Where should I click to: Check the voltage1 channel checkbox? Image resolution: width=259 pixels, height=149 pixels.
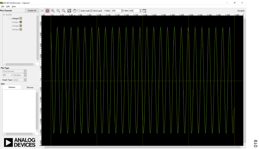pyautogui.click(x=10, y=22)
